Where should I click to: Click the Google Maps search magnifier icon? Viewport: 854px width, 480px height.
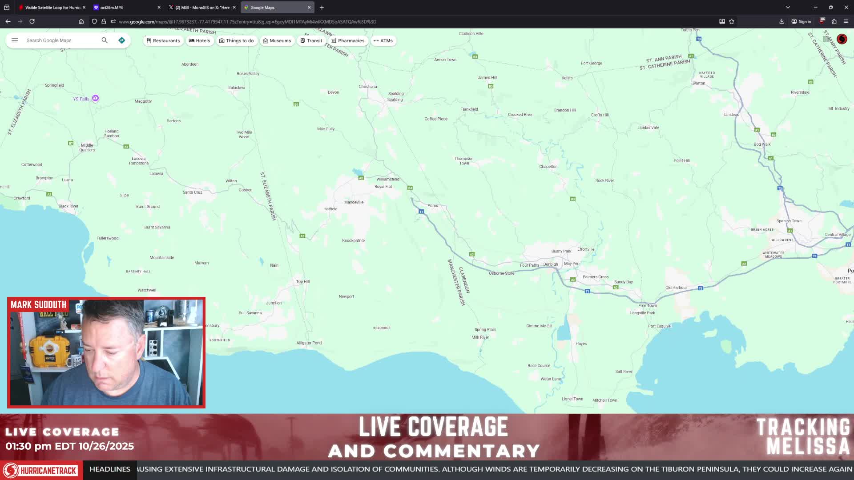[105, 40]
